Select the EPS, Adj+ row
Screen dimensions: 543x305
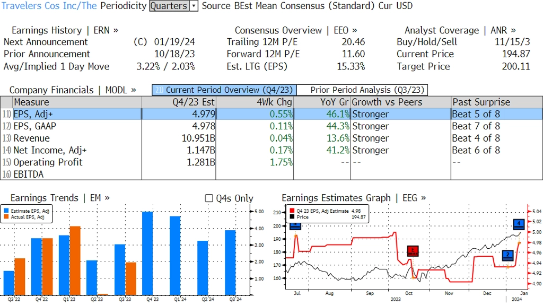(271, 114)
